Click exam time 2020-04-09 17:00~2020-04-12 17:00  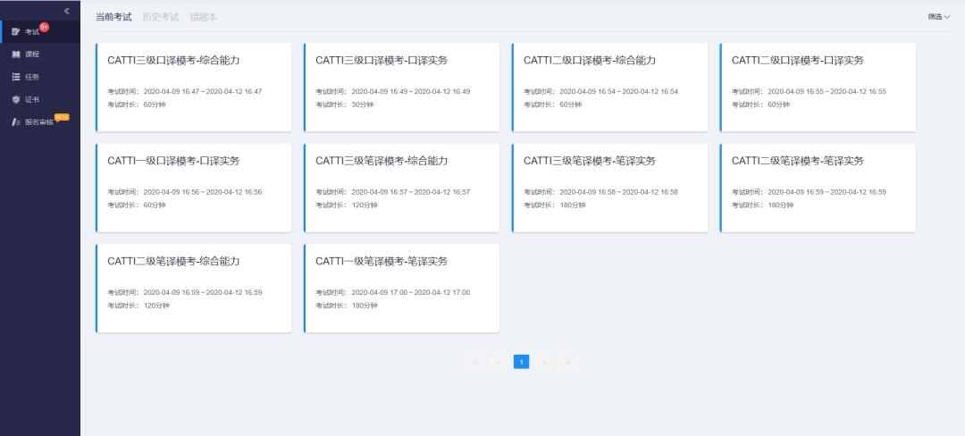point(410,293)
